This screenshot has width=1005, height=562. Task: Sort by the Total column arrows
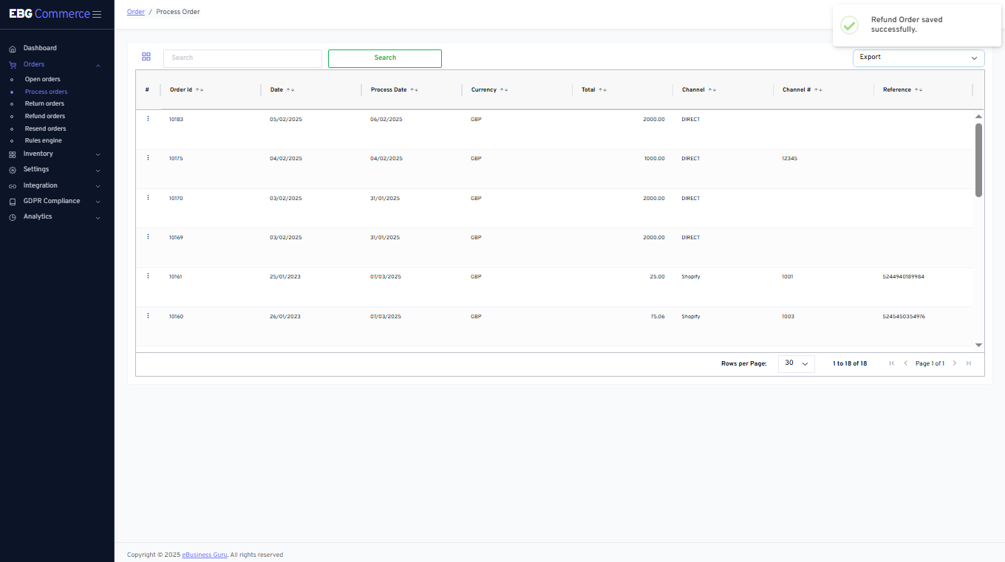[x=603, y=90]
